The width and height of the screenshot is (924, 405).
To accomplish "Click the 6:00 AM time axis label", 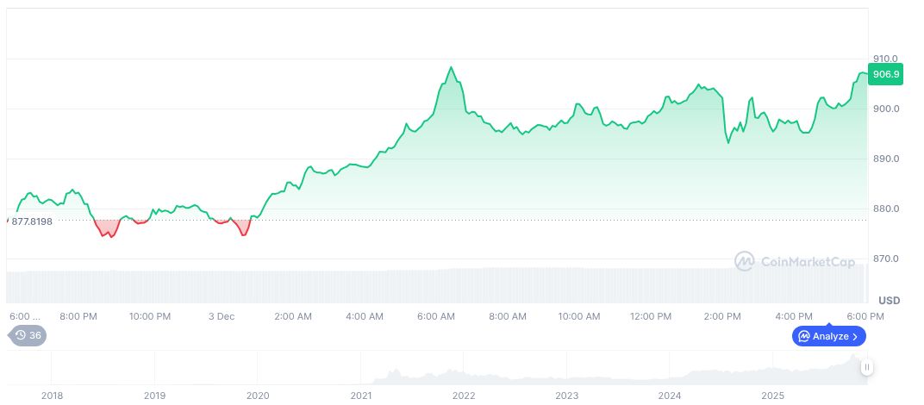I will (436, 316).
